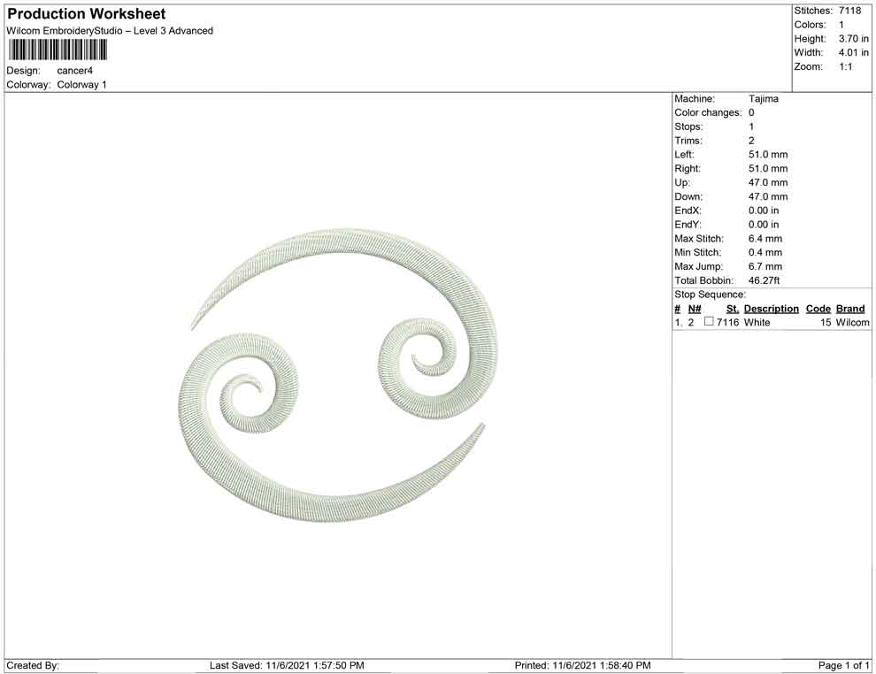Click the Left value 51.0 mm
The height and width of the screenshot is (674, 876).
pos(768,155)
